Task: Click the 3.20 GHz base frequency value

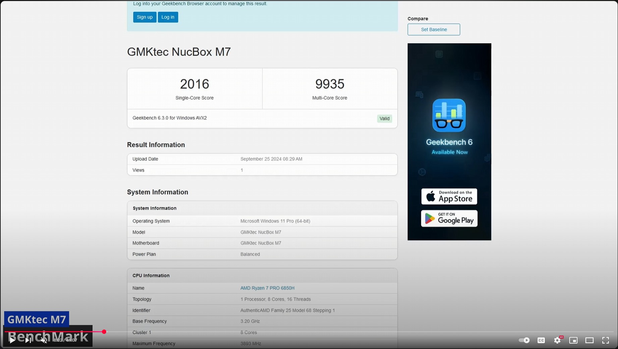Action: (x=250, y=321)
